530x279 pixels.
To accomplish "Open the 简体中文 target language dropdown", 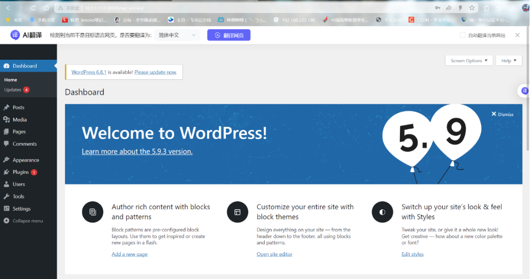I will 177,35.
